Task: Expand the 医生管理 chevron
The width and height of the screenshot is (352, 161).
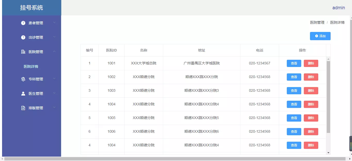Action: point(54,93)
